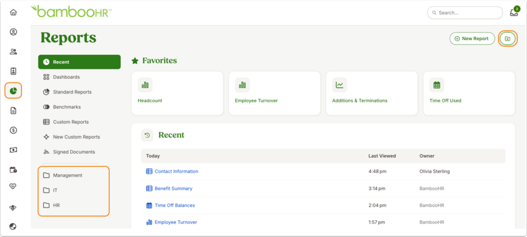Click the new folder icon button
This screenshot has height=237, width=527.
point(507,39)
